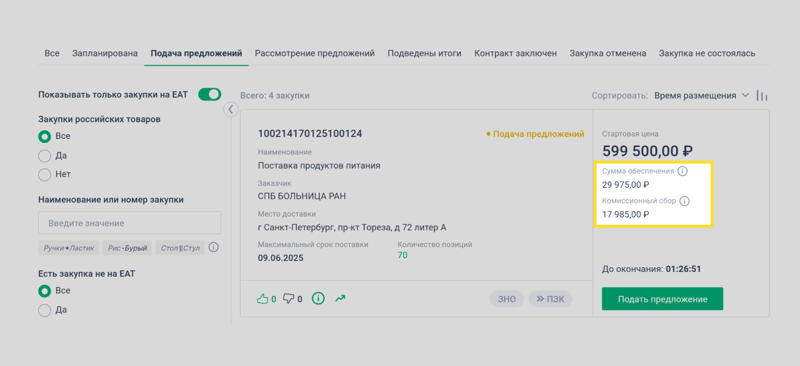800x366 pixels.
Task: Click the ПЗК button with double arrows
Action: pos(550,298)
